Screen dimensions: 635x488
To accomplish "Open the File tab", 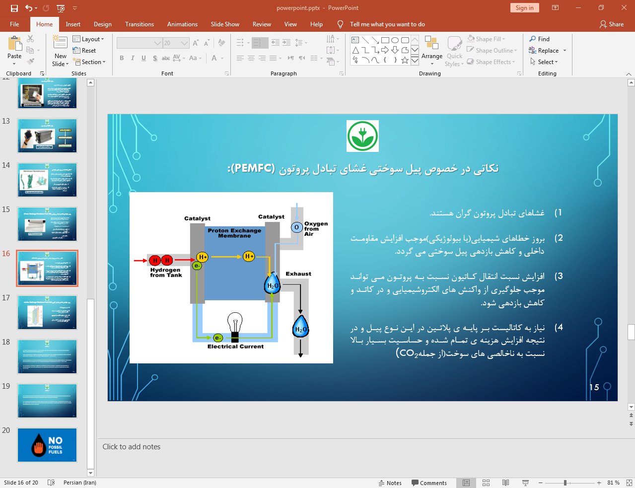I will 14,24.
